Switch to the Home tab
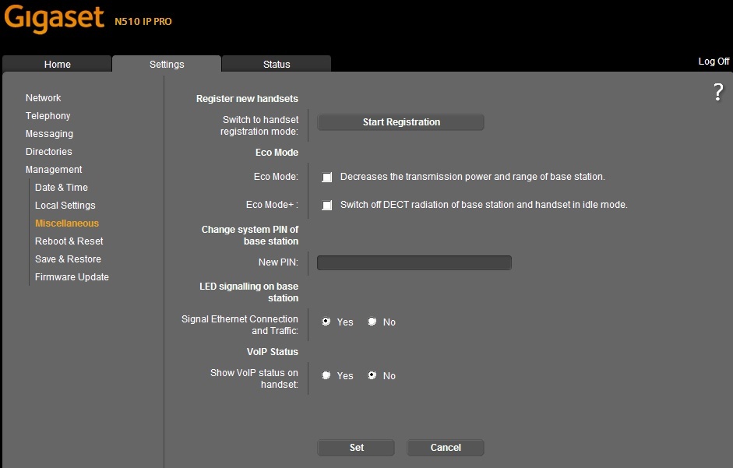 (57, 64)
